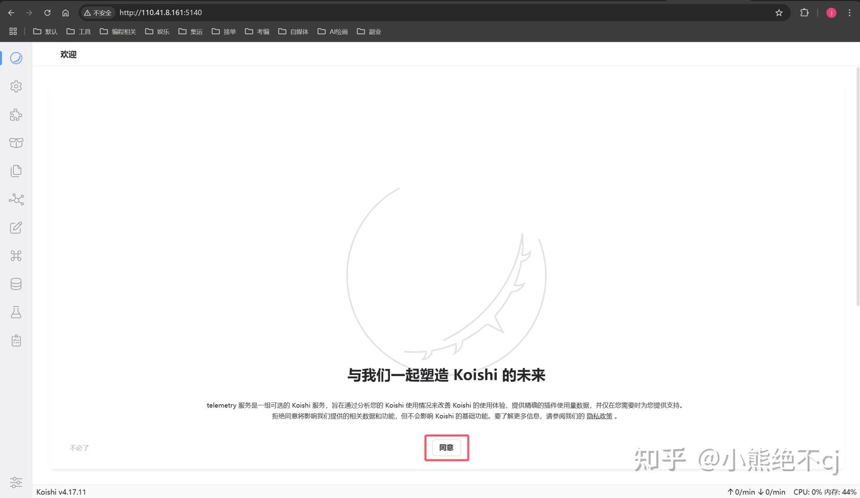Click the 不安全 site security indicator
Image resolution: width=860 pixels, height=498 pixels.
click(x=97, y=13)
